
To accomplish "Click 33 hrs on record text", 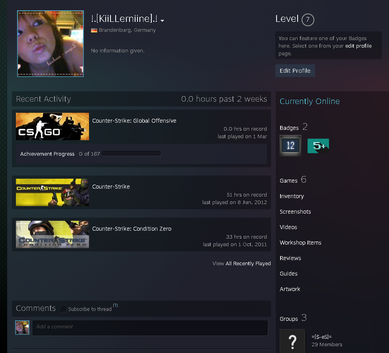I will pos(246,237).
